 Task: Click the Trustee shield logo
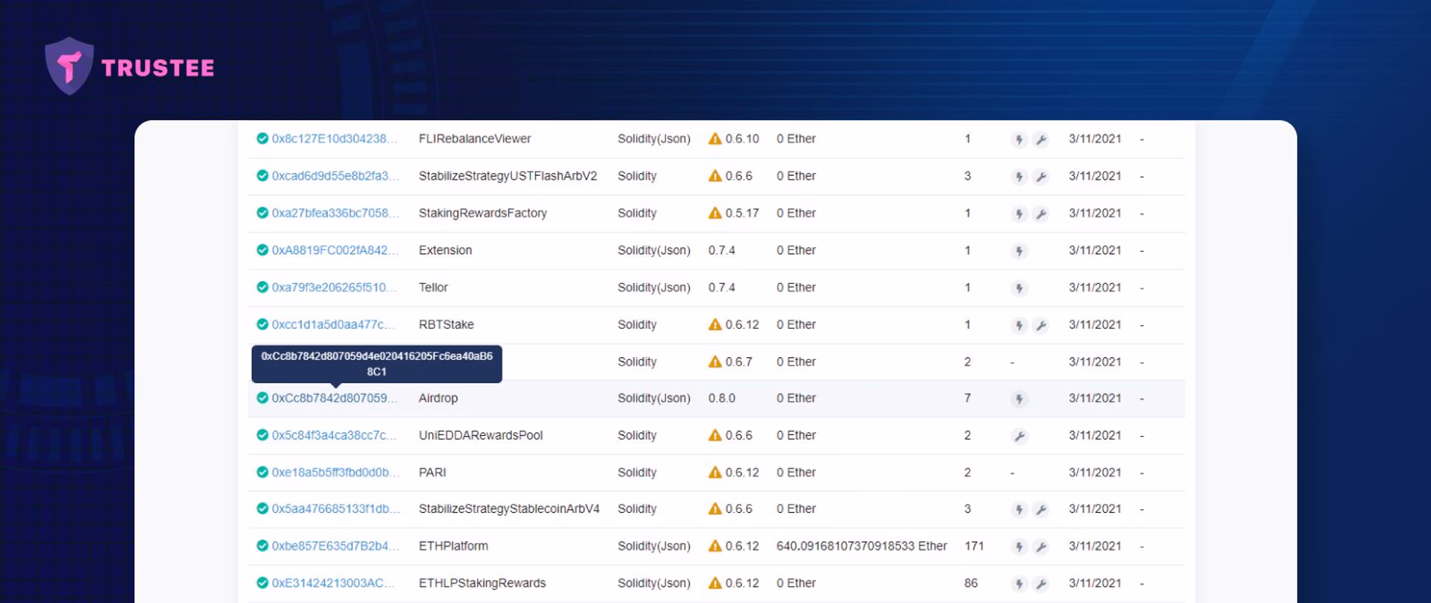(x=69, y=66)
